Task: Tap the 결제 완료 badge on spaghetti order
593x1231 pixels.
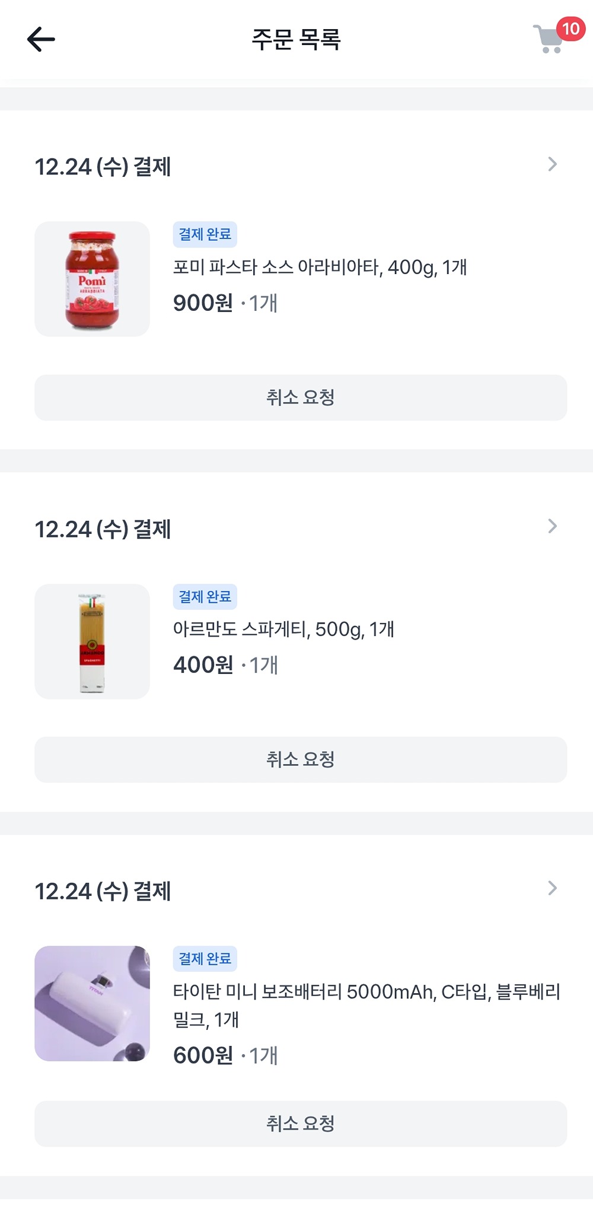Action: pos(205,597)
